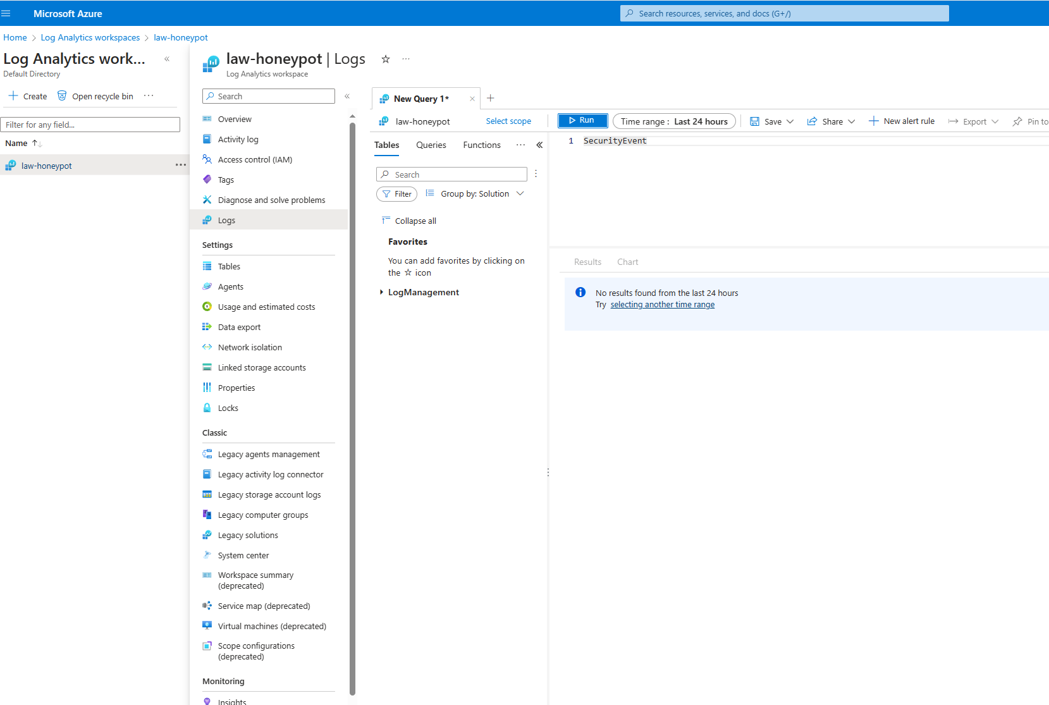Focus the tables Search box
The image size is (1049, 705).
coord(451,175)
